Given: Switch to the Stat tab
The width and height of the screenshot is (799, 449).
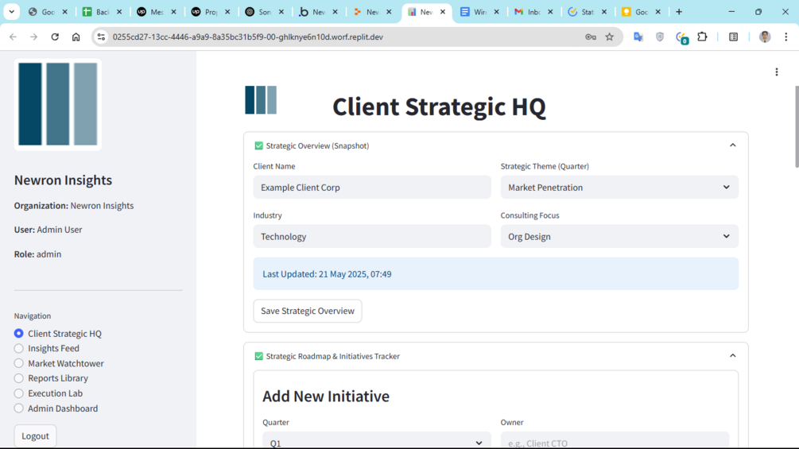Looking at the screenshot, I should pos(581,12).
